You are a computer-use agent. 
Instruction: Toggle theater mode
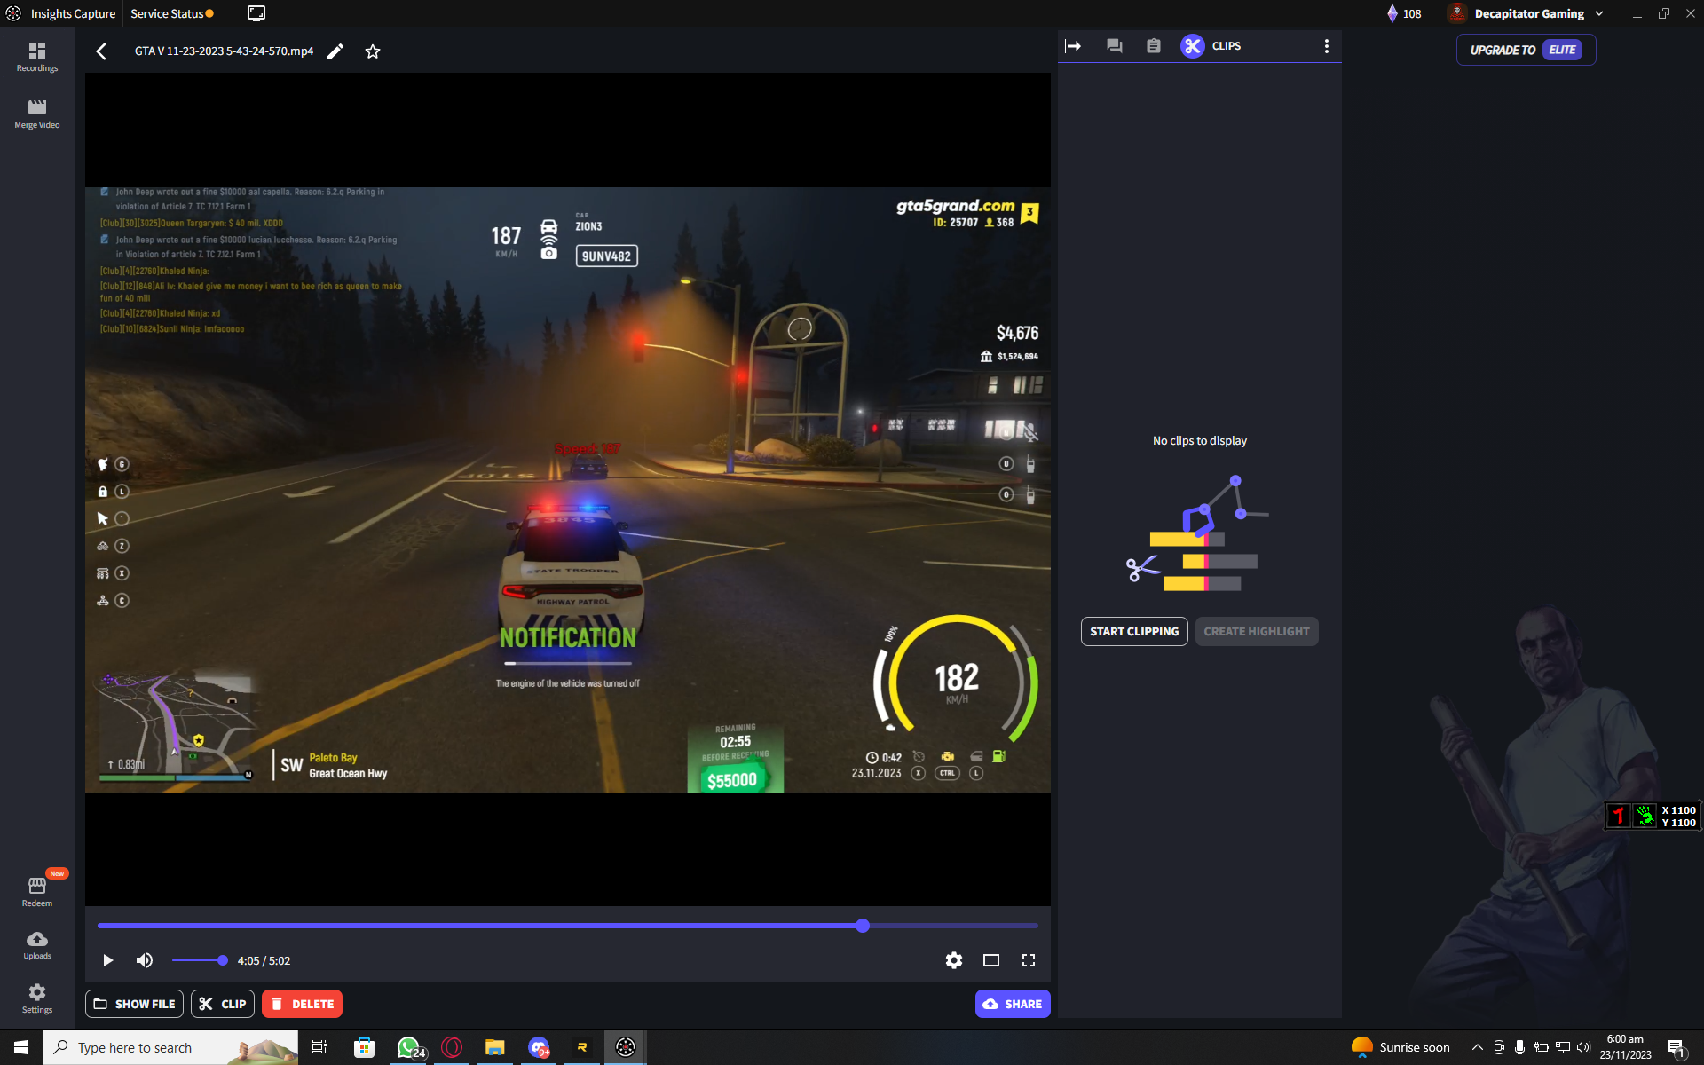click(x=991, y=960)
